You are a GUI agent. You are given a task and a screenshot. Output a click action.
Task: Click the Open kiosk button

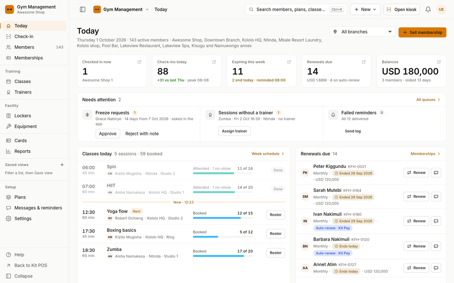point(402,9)
